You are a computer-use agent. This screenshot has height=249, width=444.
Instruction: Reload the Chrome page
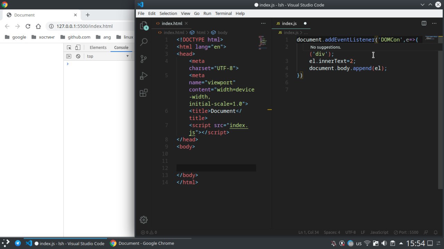click(28, 26)
